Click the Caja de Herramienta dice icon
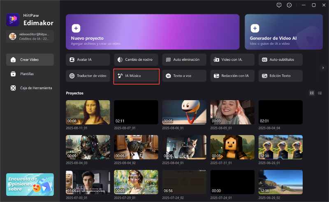Image resolution: width=329 pixels, height=202 pixels. pos(13,88)
